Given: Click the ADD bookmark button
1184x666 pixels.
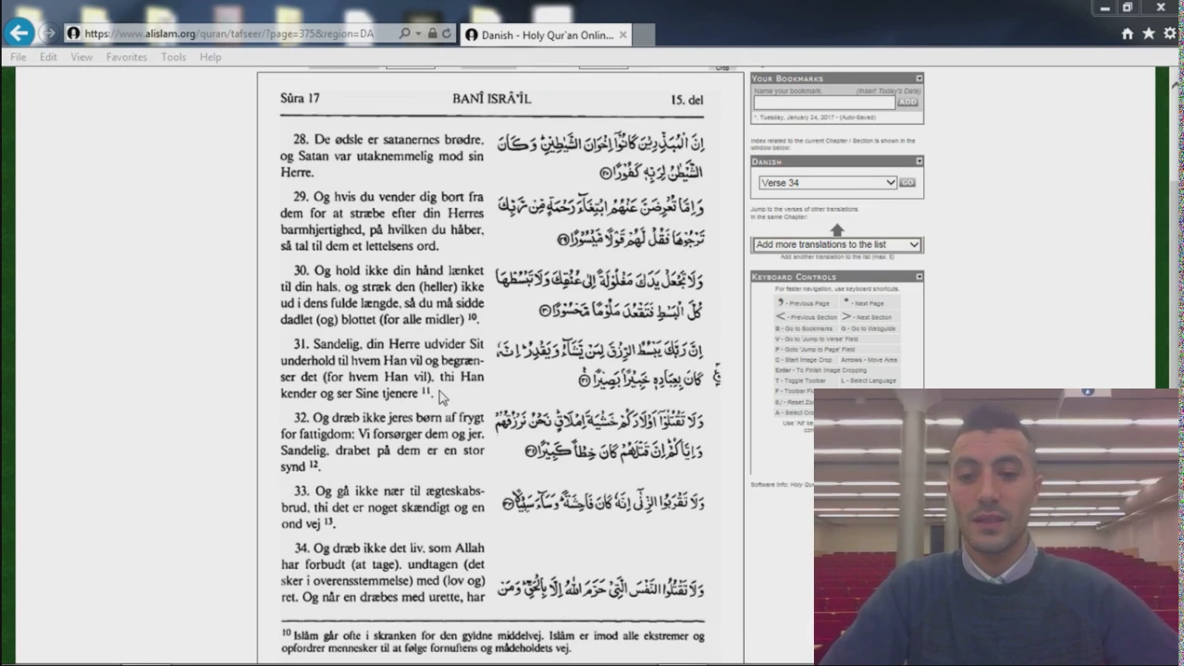Looking at the screenshot, I should pos(907,102).
